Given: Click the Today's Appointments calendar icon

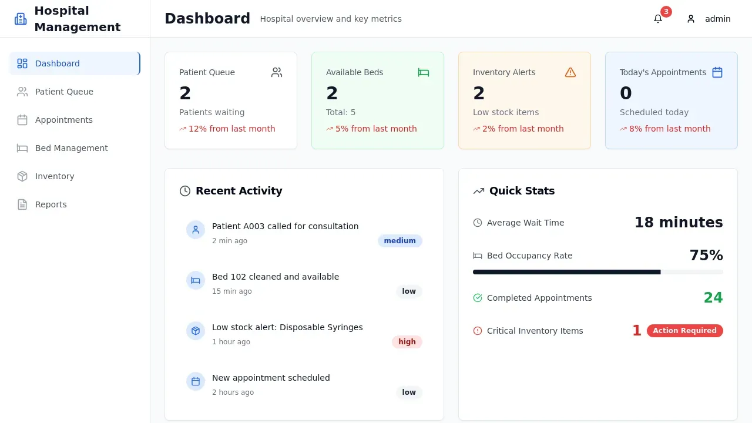Looking at the screenshot, I should click(717, 72).
